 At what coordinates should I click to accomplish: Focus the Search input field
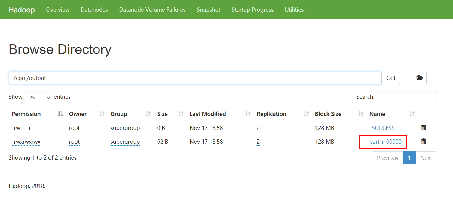click(x=407, y=98)
